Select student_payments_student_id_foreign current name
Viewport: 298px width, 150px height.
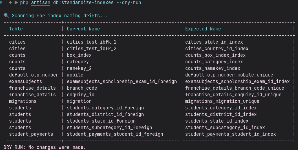click(x=115, y=134)
